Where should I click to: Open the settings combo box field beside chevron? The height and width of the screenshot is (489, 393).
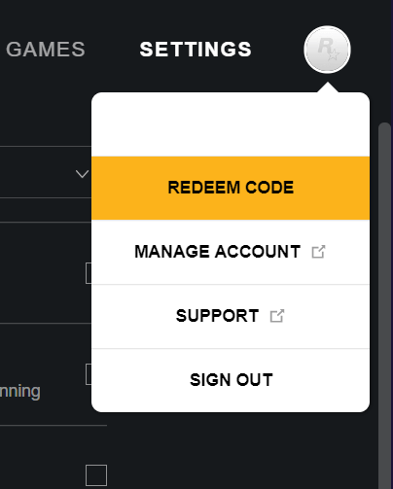(46, 172)
